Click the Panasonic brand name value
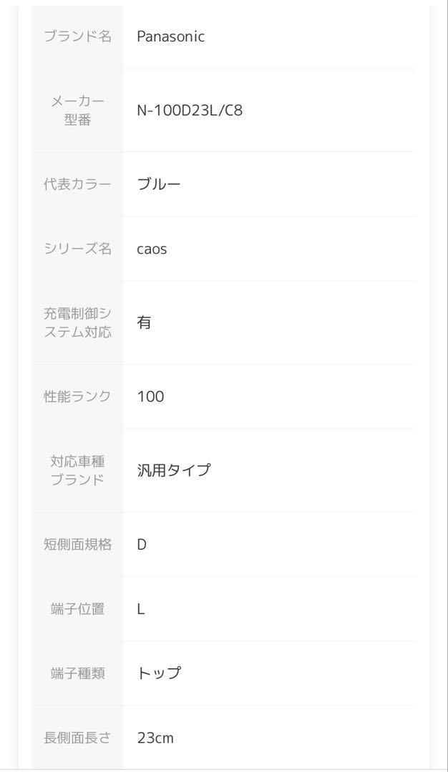 tap(170, 36)
